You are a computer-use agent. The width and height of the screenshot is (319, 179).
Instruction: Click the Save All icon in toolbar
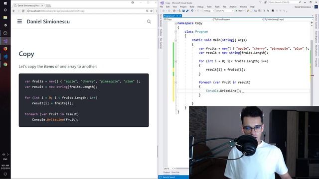pyautogui.click(x=187, y=11)
